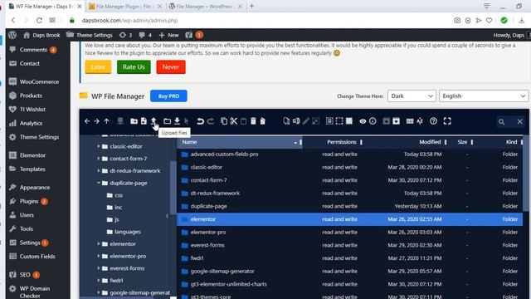Toggle file manager fullscreen mode
The height and width of the screenshot is (299, 531).
click(447, 121)
